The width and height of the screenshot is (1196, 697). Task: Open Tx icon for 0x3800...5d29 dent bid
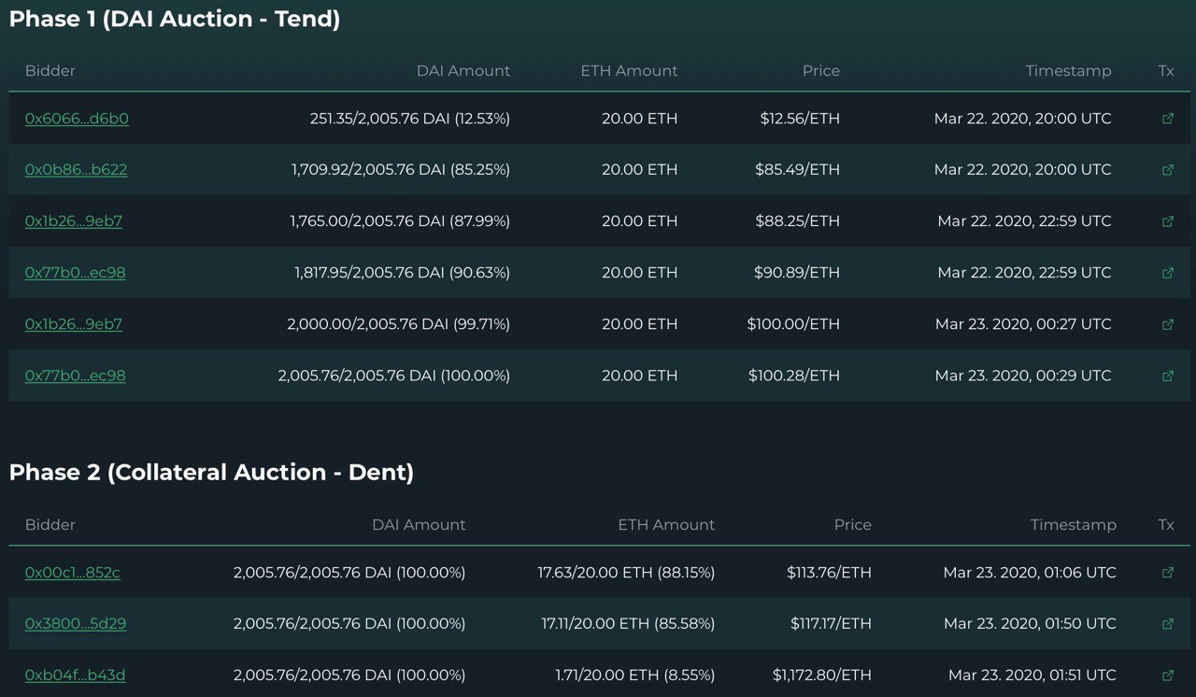1167,624
